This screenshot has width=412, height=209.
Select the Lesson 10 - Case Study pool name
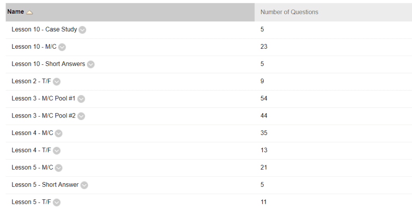tap(44, 29)
